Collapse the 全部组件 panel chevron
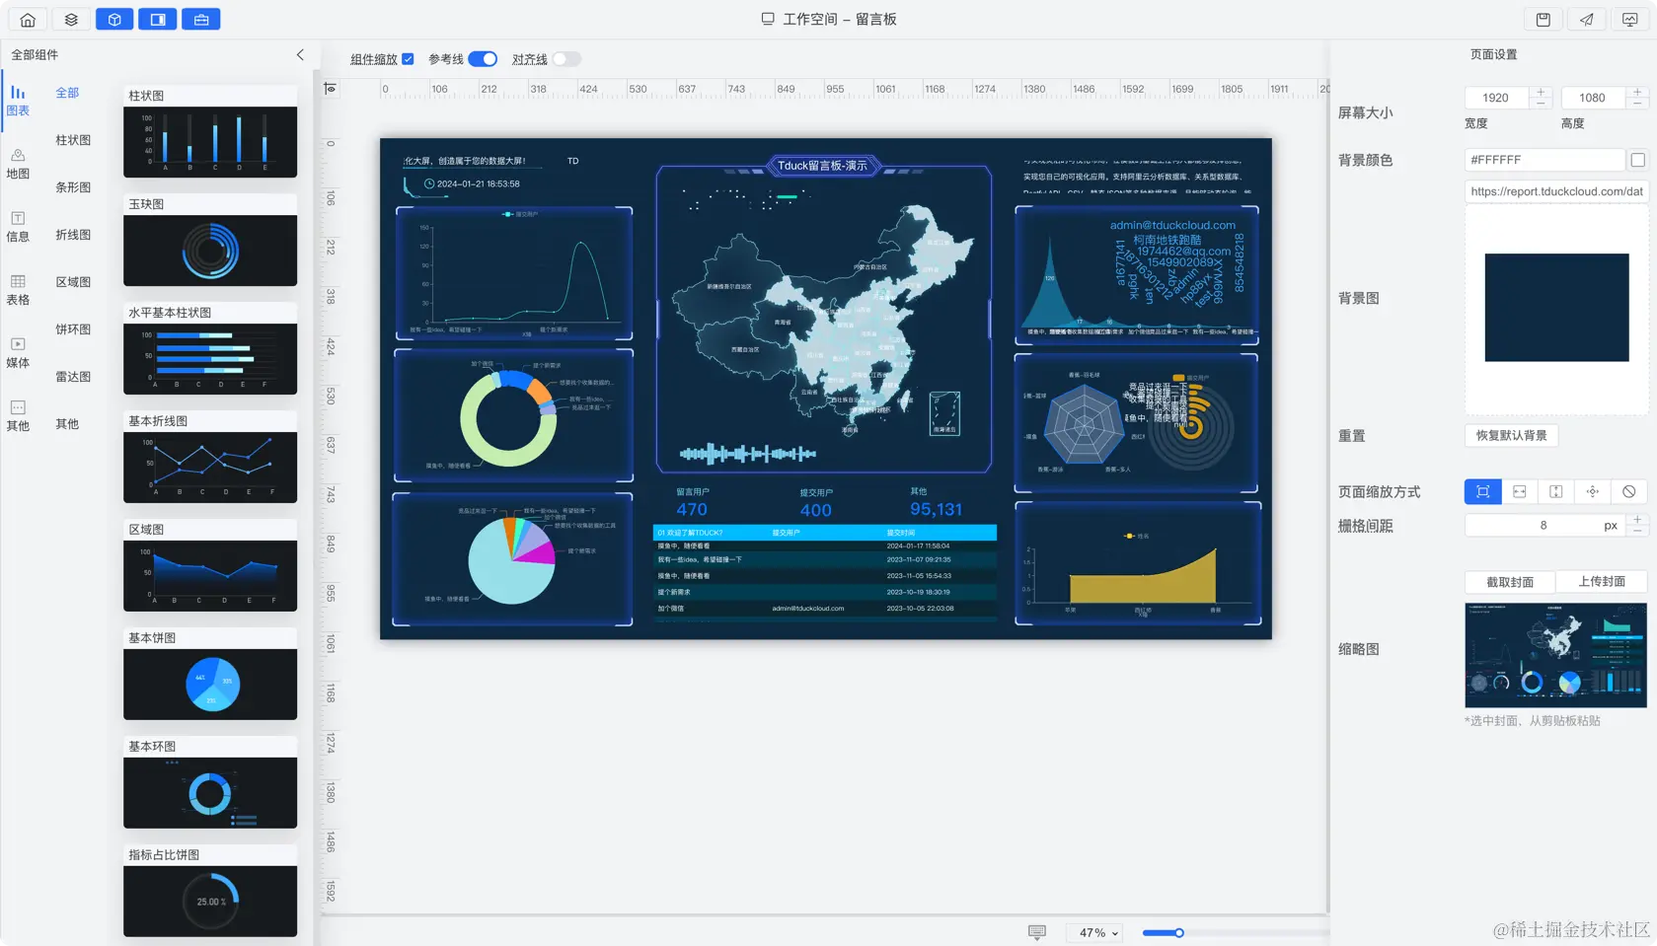The width and height of the screenshot is (1657, 946). tap(300, 55)
